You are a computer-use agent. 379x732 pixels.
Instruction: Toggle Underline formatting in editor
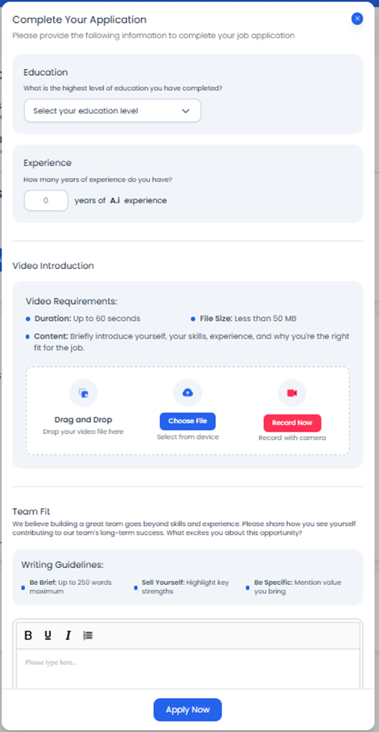tap(48, 635)
